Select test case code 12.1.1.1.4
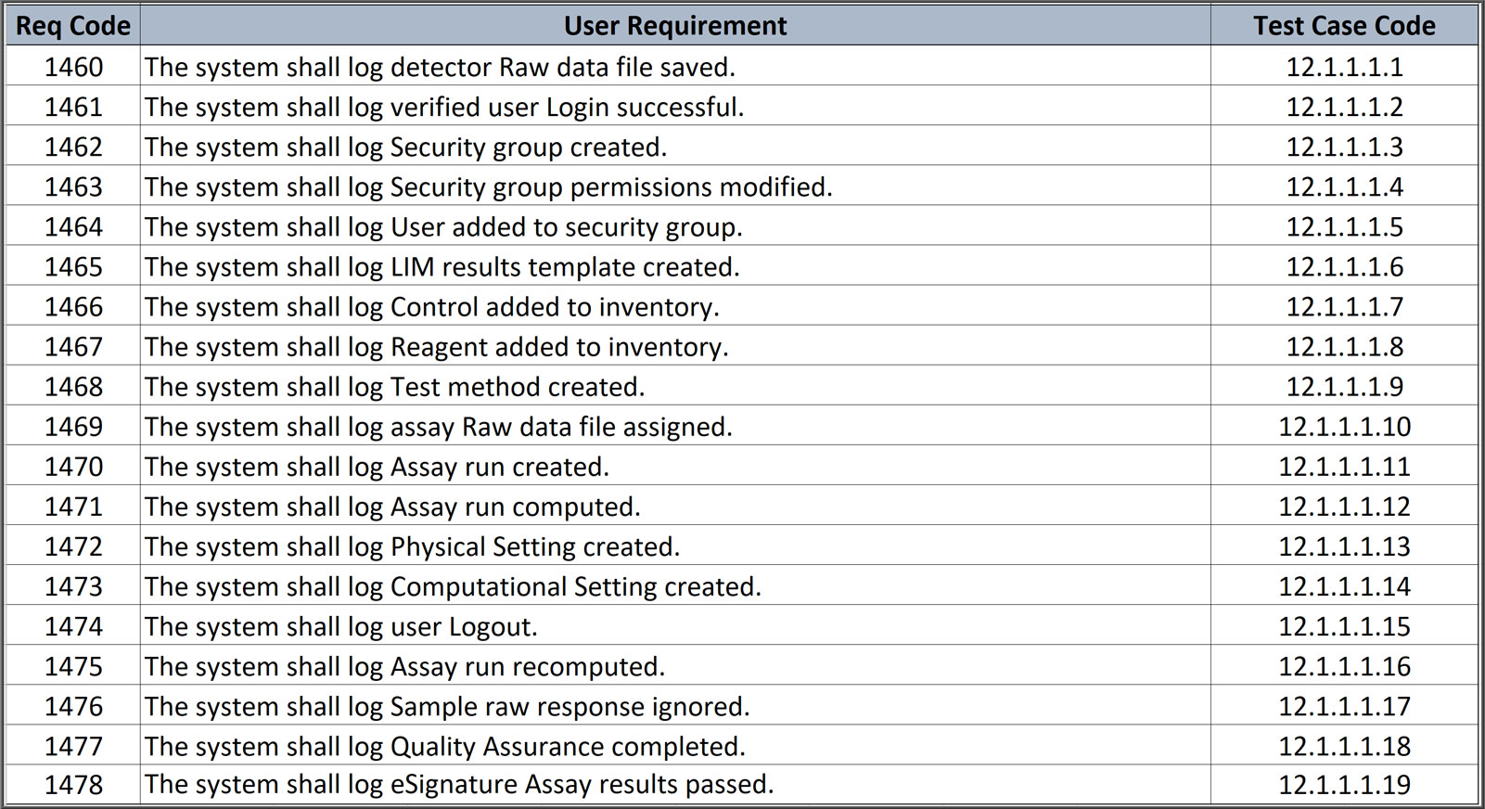This screenshot has height=809, width=1485. (x=1344, y=186)
